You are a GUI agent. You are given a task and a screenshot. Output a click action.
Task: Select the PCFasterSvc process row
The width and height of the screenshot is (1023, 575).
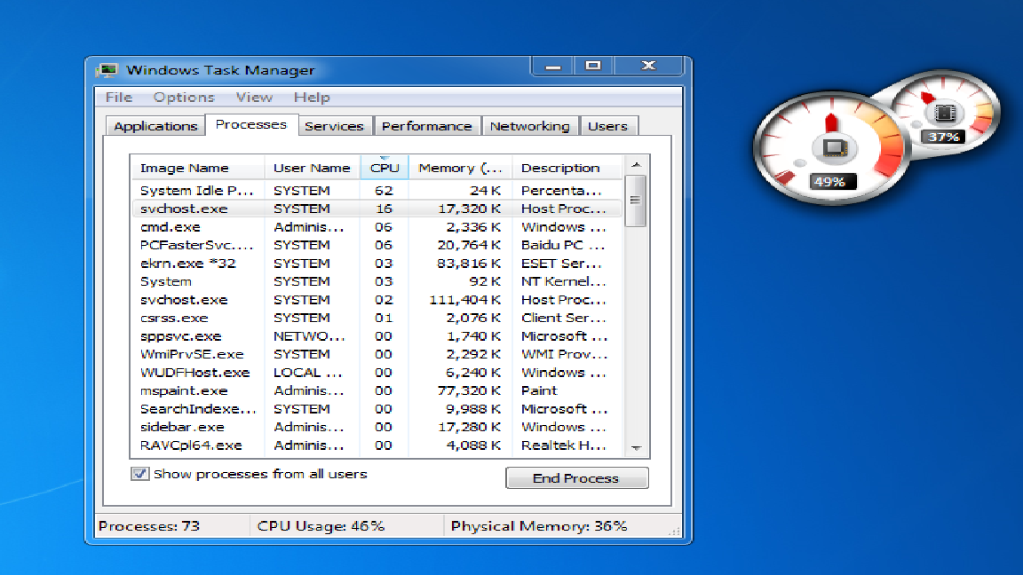pyautogui.click(x=377, y=245)
